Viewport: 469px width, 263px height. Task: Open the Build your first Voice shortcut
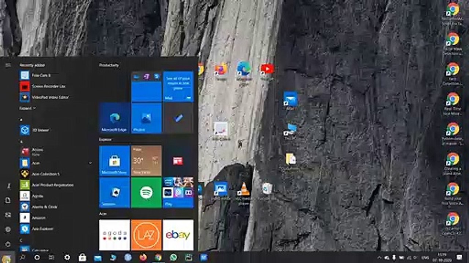453,194
